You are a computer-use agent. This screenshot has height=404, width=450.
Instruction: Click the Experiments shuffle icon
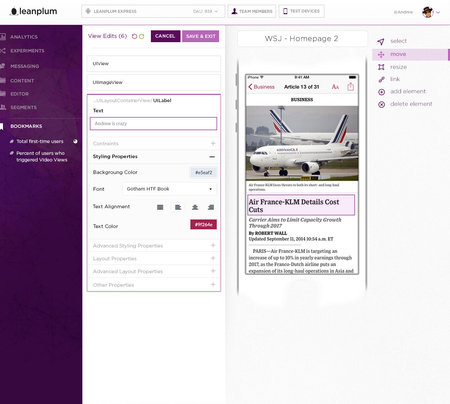[3, 51]
